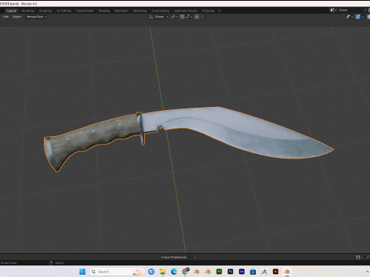Open Photoshop from the taskbar
This screenshot has width=370, height=277.
click(230, 272)
